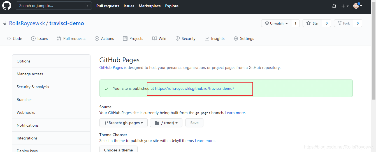Expand the / (root) folder dropdown

click(166, 123)
